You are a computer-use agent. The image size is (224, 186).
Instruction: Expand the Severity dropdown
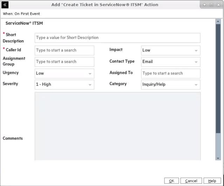pos(65,85)
